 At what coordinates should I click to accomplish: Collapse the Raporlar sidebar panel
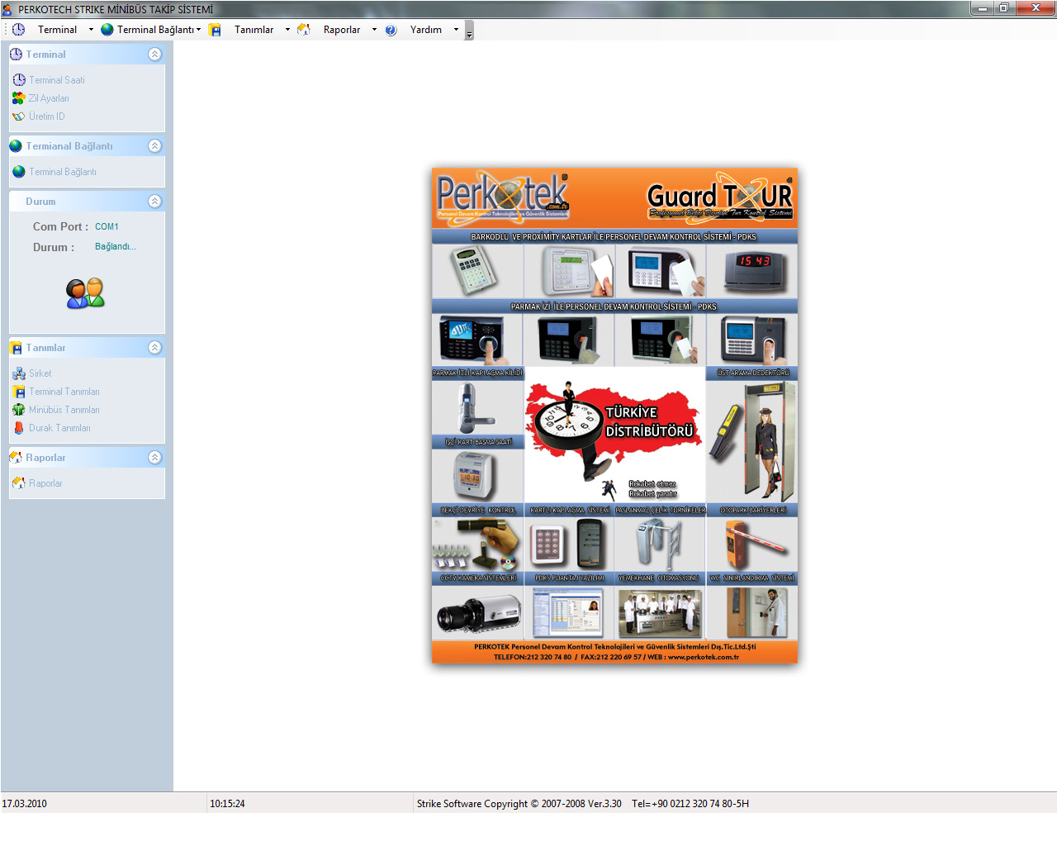(x=154, y=458)
